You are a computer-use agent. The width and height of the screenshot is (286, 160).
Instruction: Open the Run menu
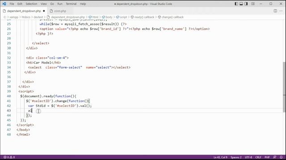pos(60,4)
